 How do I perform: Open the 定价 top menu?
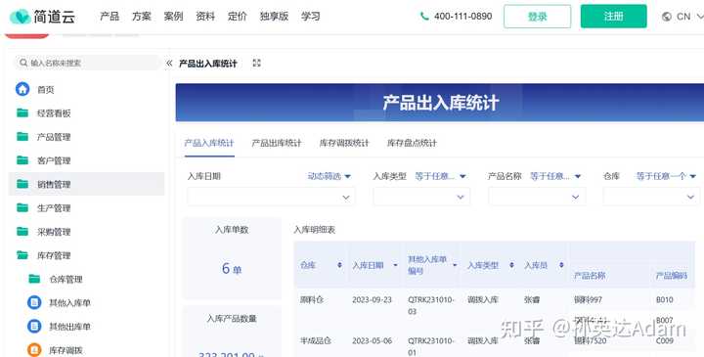(x=237, y=17)
